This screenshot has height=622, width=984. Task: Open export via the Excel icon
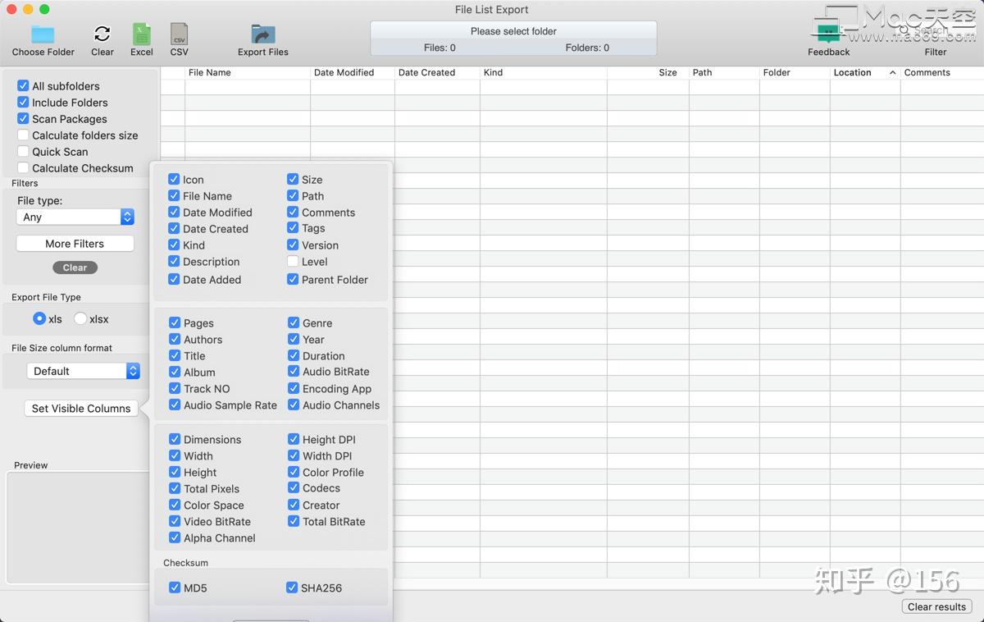pos(141,33)
